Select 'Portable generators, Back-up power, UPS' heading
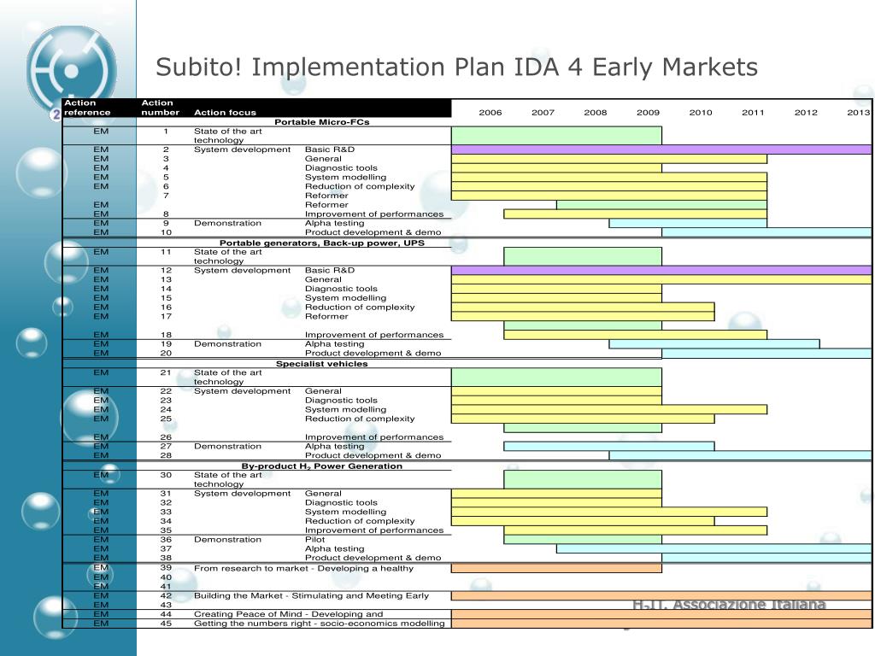Viewport: 875px width, 656px height. (322, 243)
